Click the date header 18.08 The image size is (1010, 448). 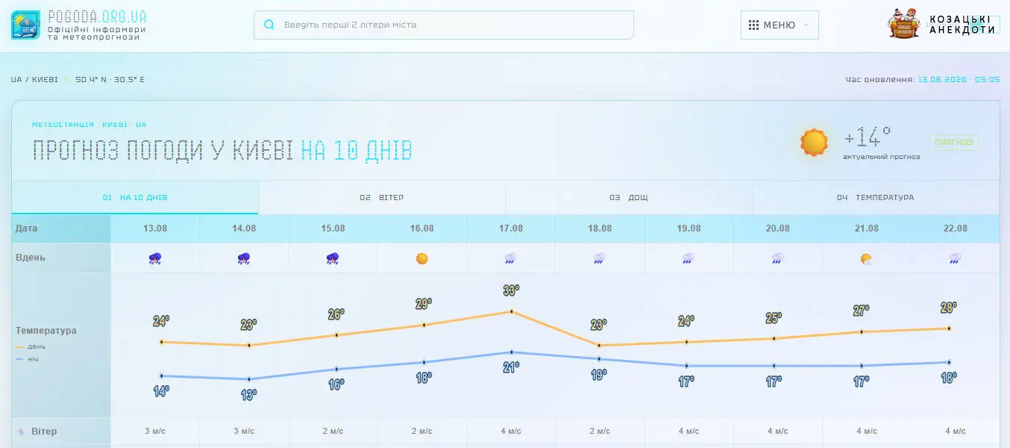pyautogui.click(x=599, y=228)
